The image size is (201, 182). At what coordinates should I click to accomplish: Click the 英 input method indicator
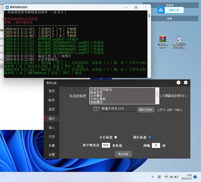(x=159, y=177)
